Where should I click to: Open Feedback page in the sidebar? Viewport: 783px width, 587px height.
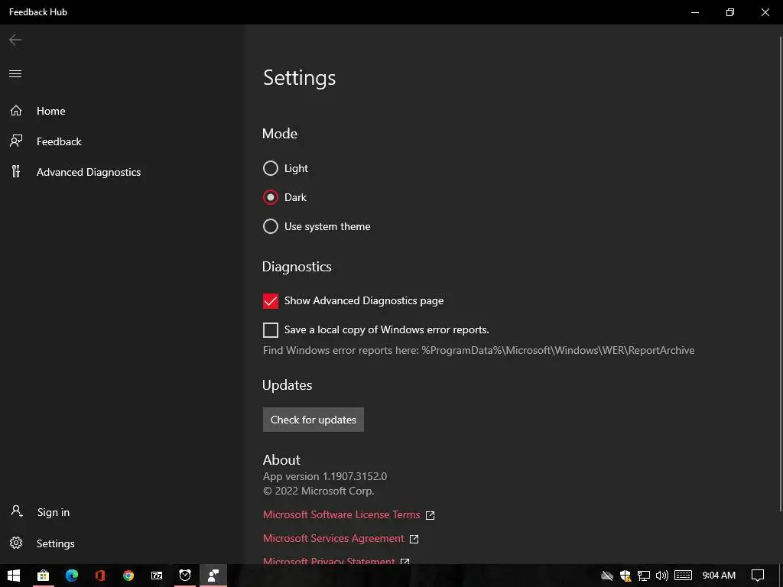tap(59, 141)
